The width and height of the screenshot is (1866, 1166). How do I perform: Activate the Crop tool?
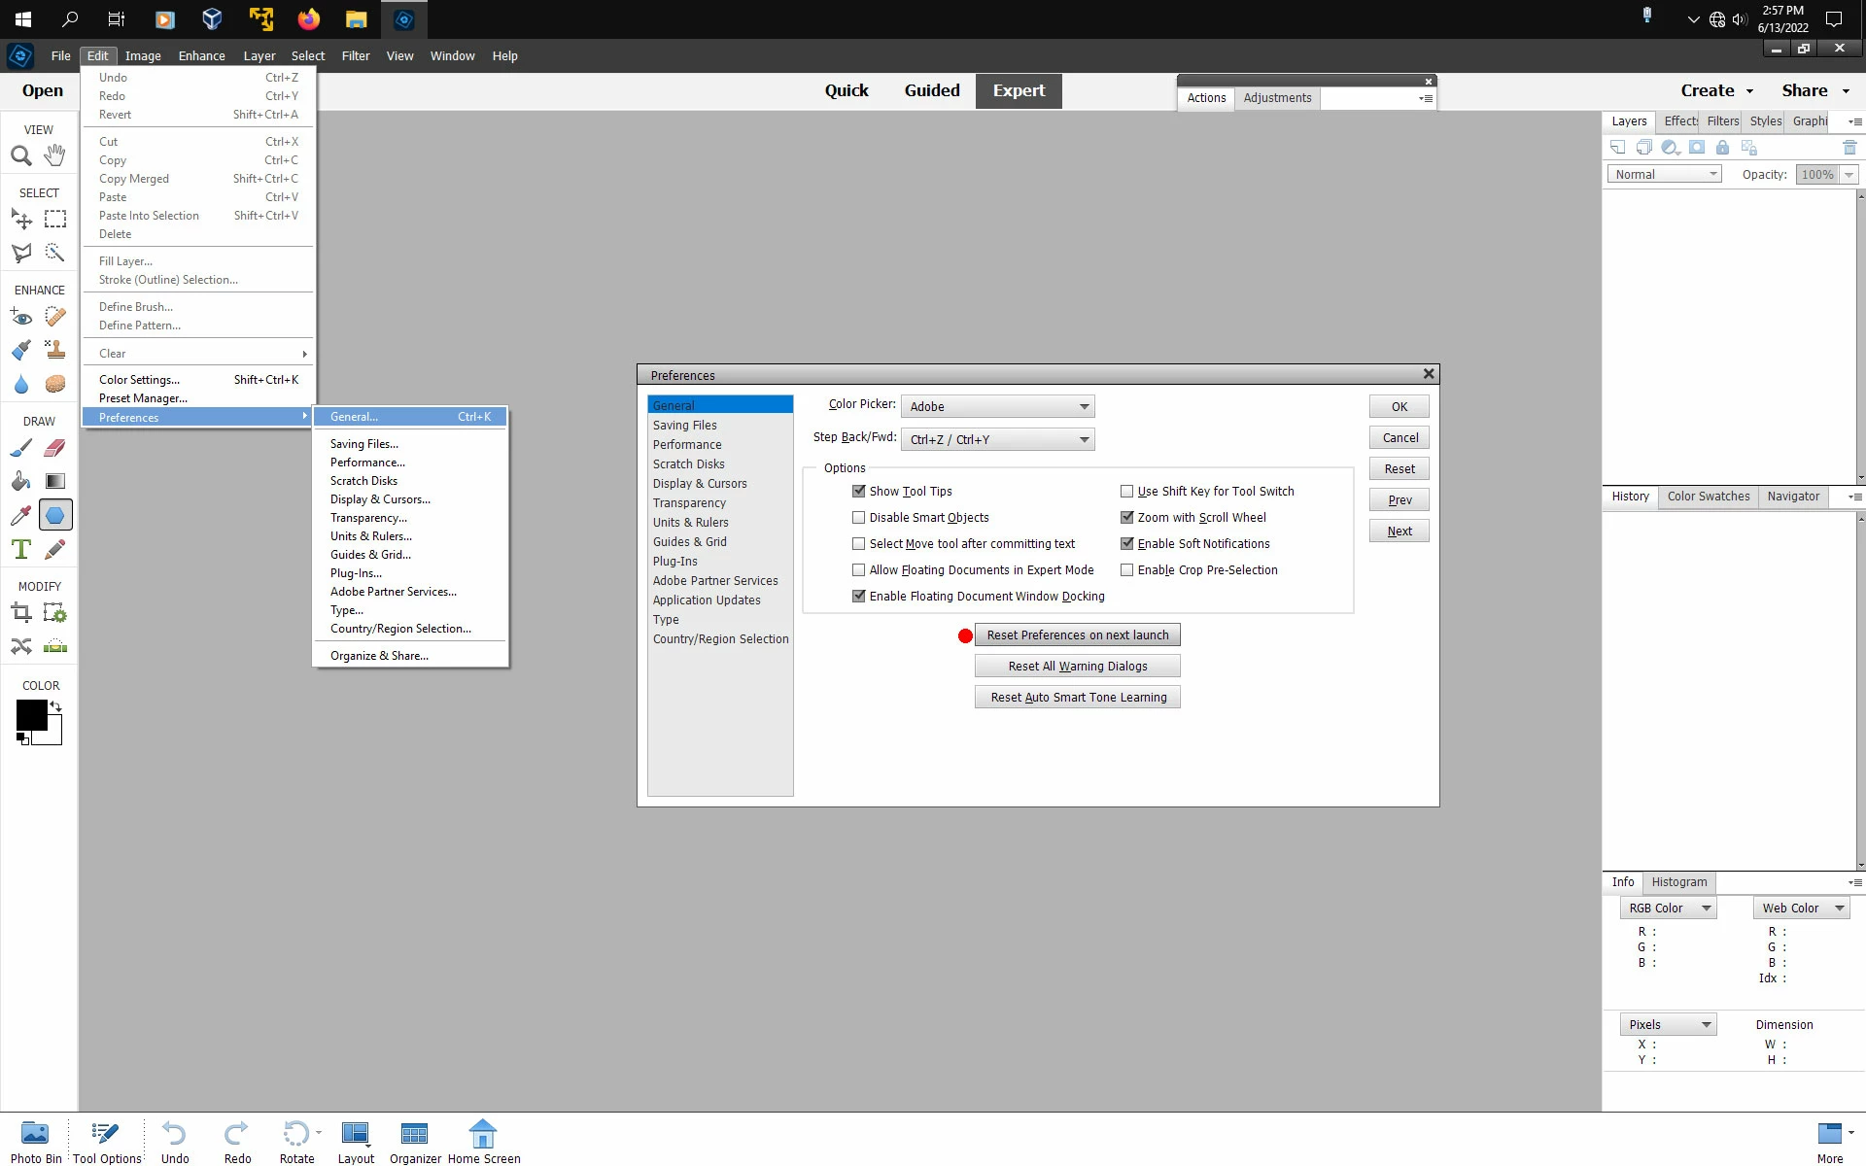tap(20, 613)
